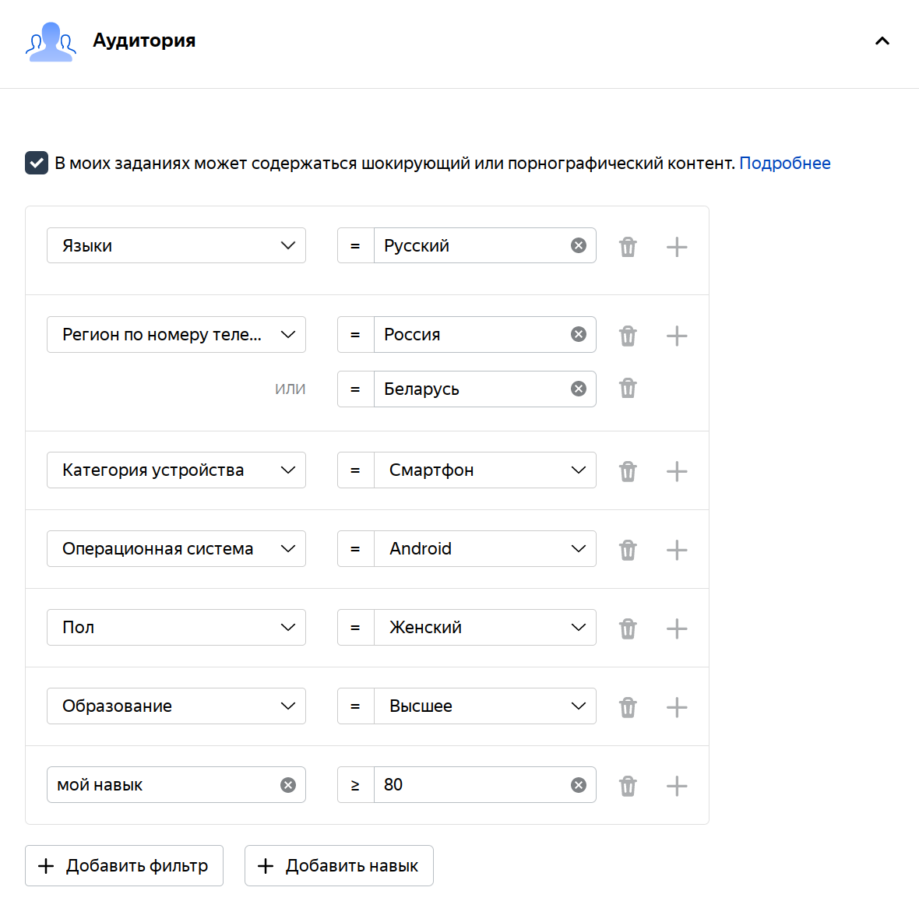Open the Подробнее link

pos(784,164)
